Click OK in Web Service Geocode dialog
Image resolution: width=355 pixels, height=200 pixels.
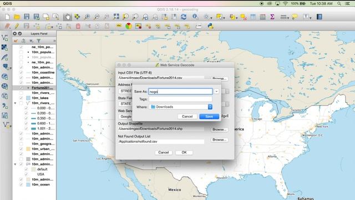click(x=184, y=153)
